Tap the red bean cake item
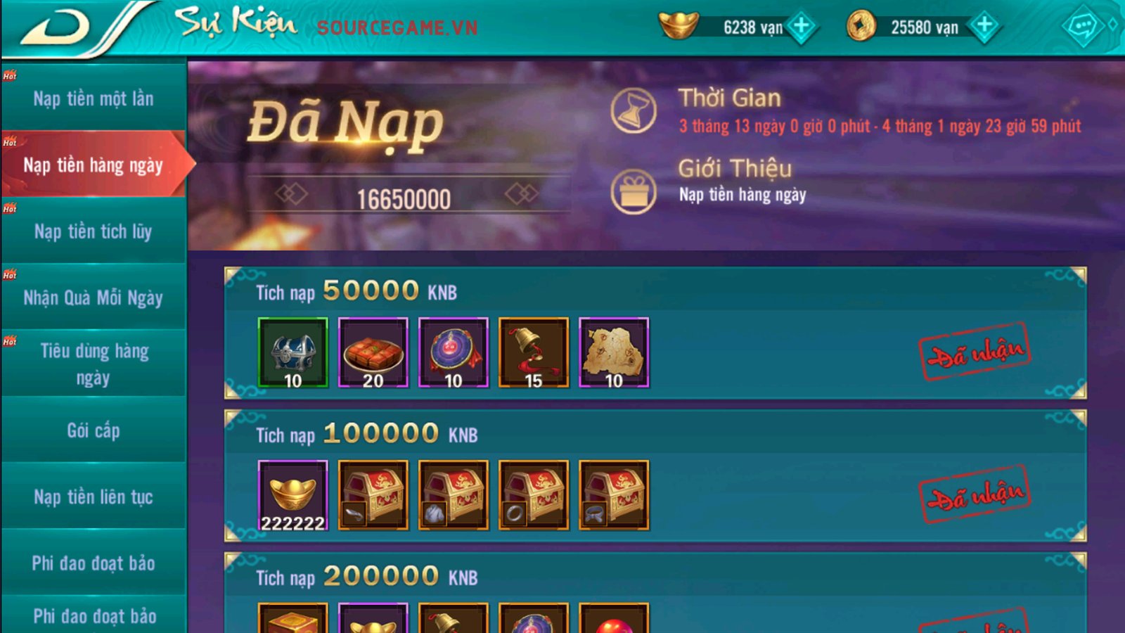Viewport: 1125px width, 633px height. pos(373,352)
